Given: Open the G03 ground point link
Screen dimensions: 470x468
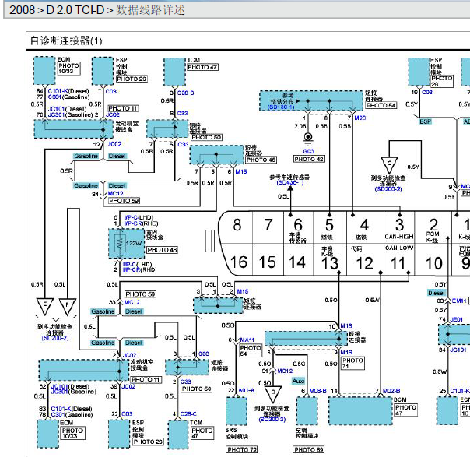Looking at the screenshot, I should [308, 151].
